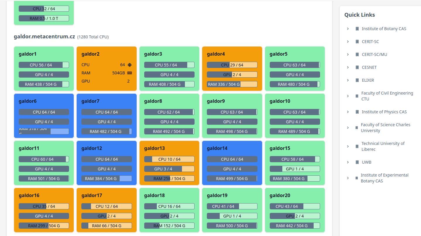Click building icon next to CESNET

[357, 67]
